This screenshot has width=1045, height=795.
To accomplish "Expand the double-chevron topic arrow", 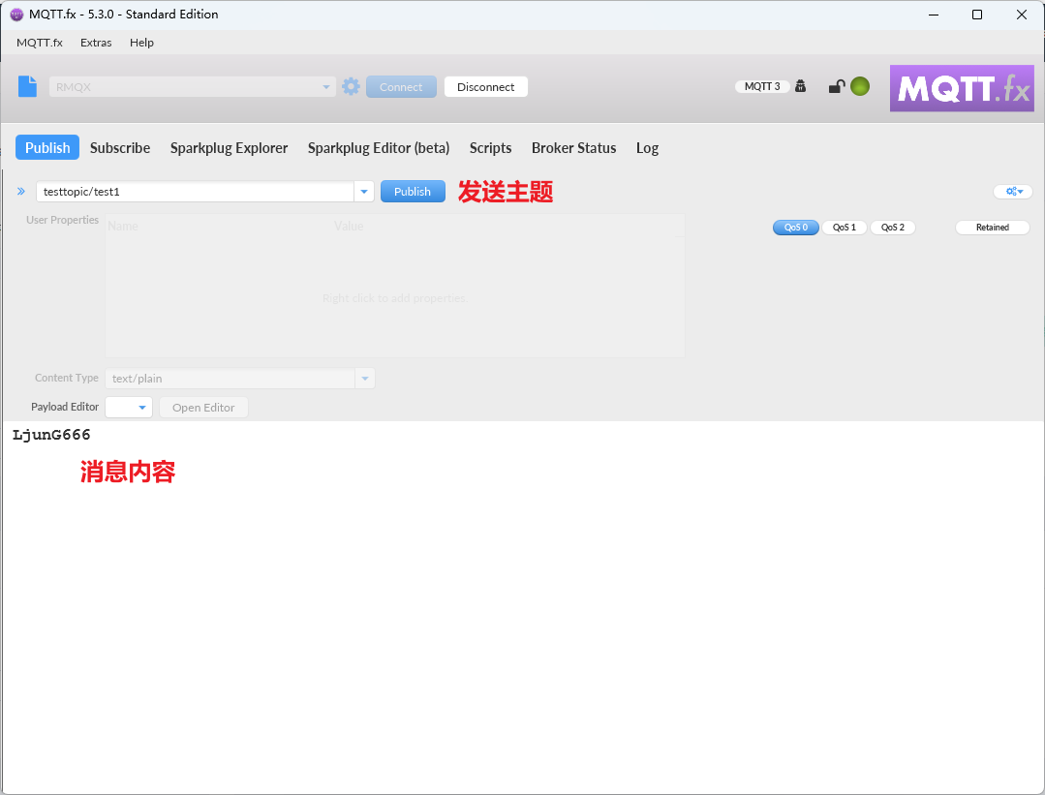I will tap(21, 192).
